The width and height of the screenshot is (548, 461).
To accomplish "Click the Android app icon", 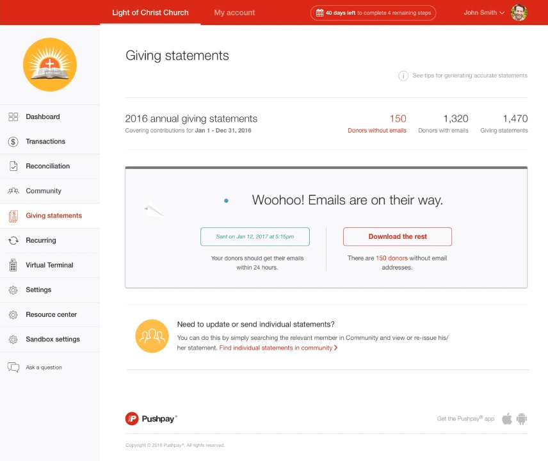I will (x=522, y=419).
